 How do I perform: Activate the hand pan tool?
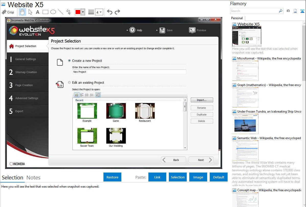coord(22,12)
